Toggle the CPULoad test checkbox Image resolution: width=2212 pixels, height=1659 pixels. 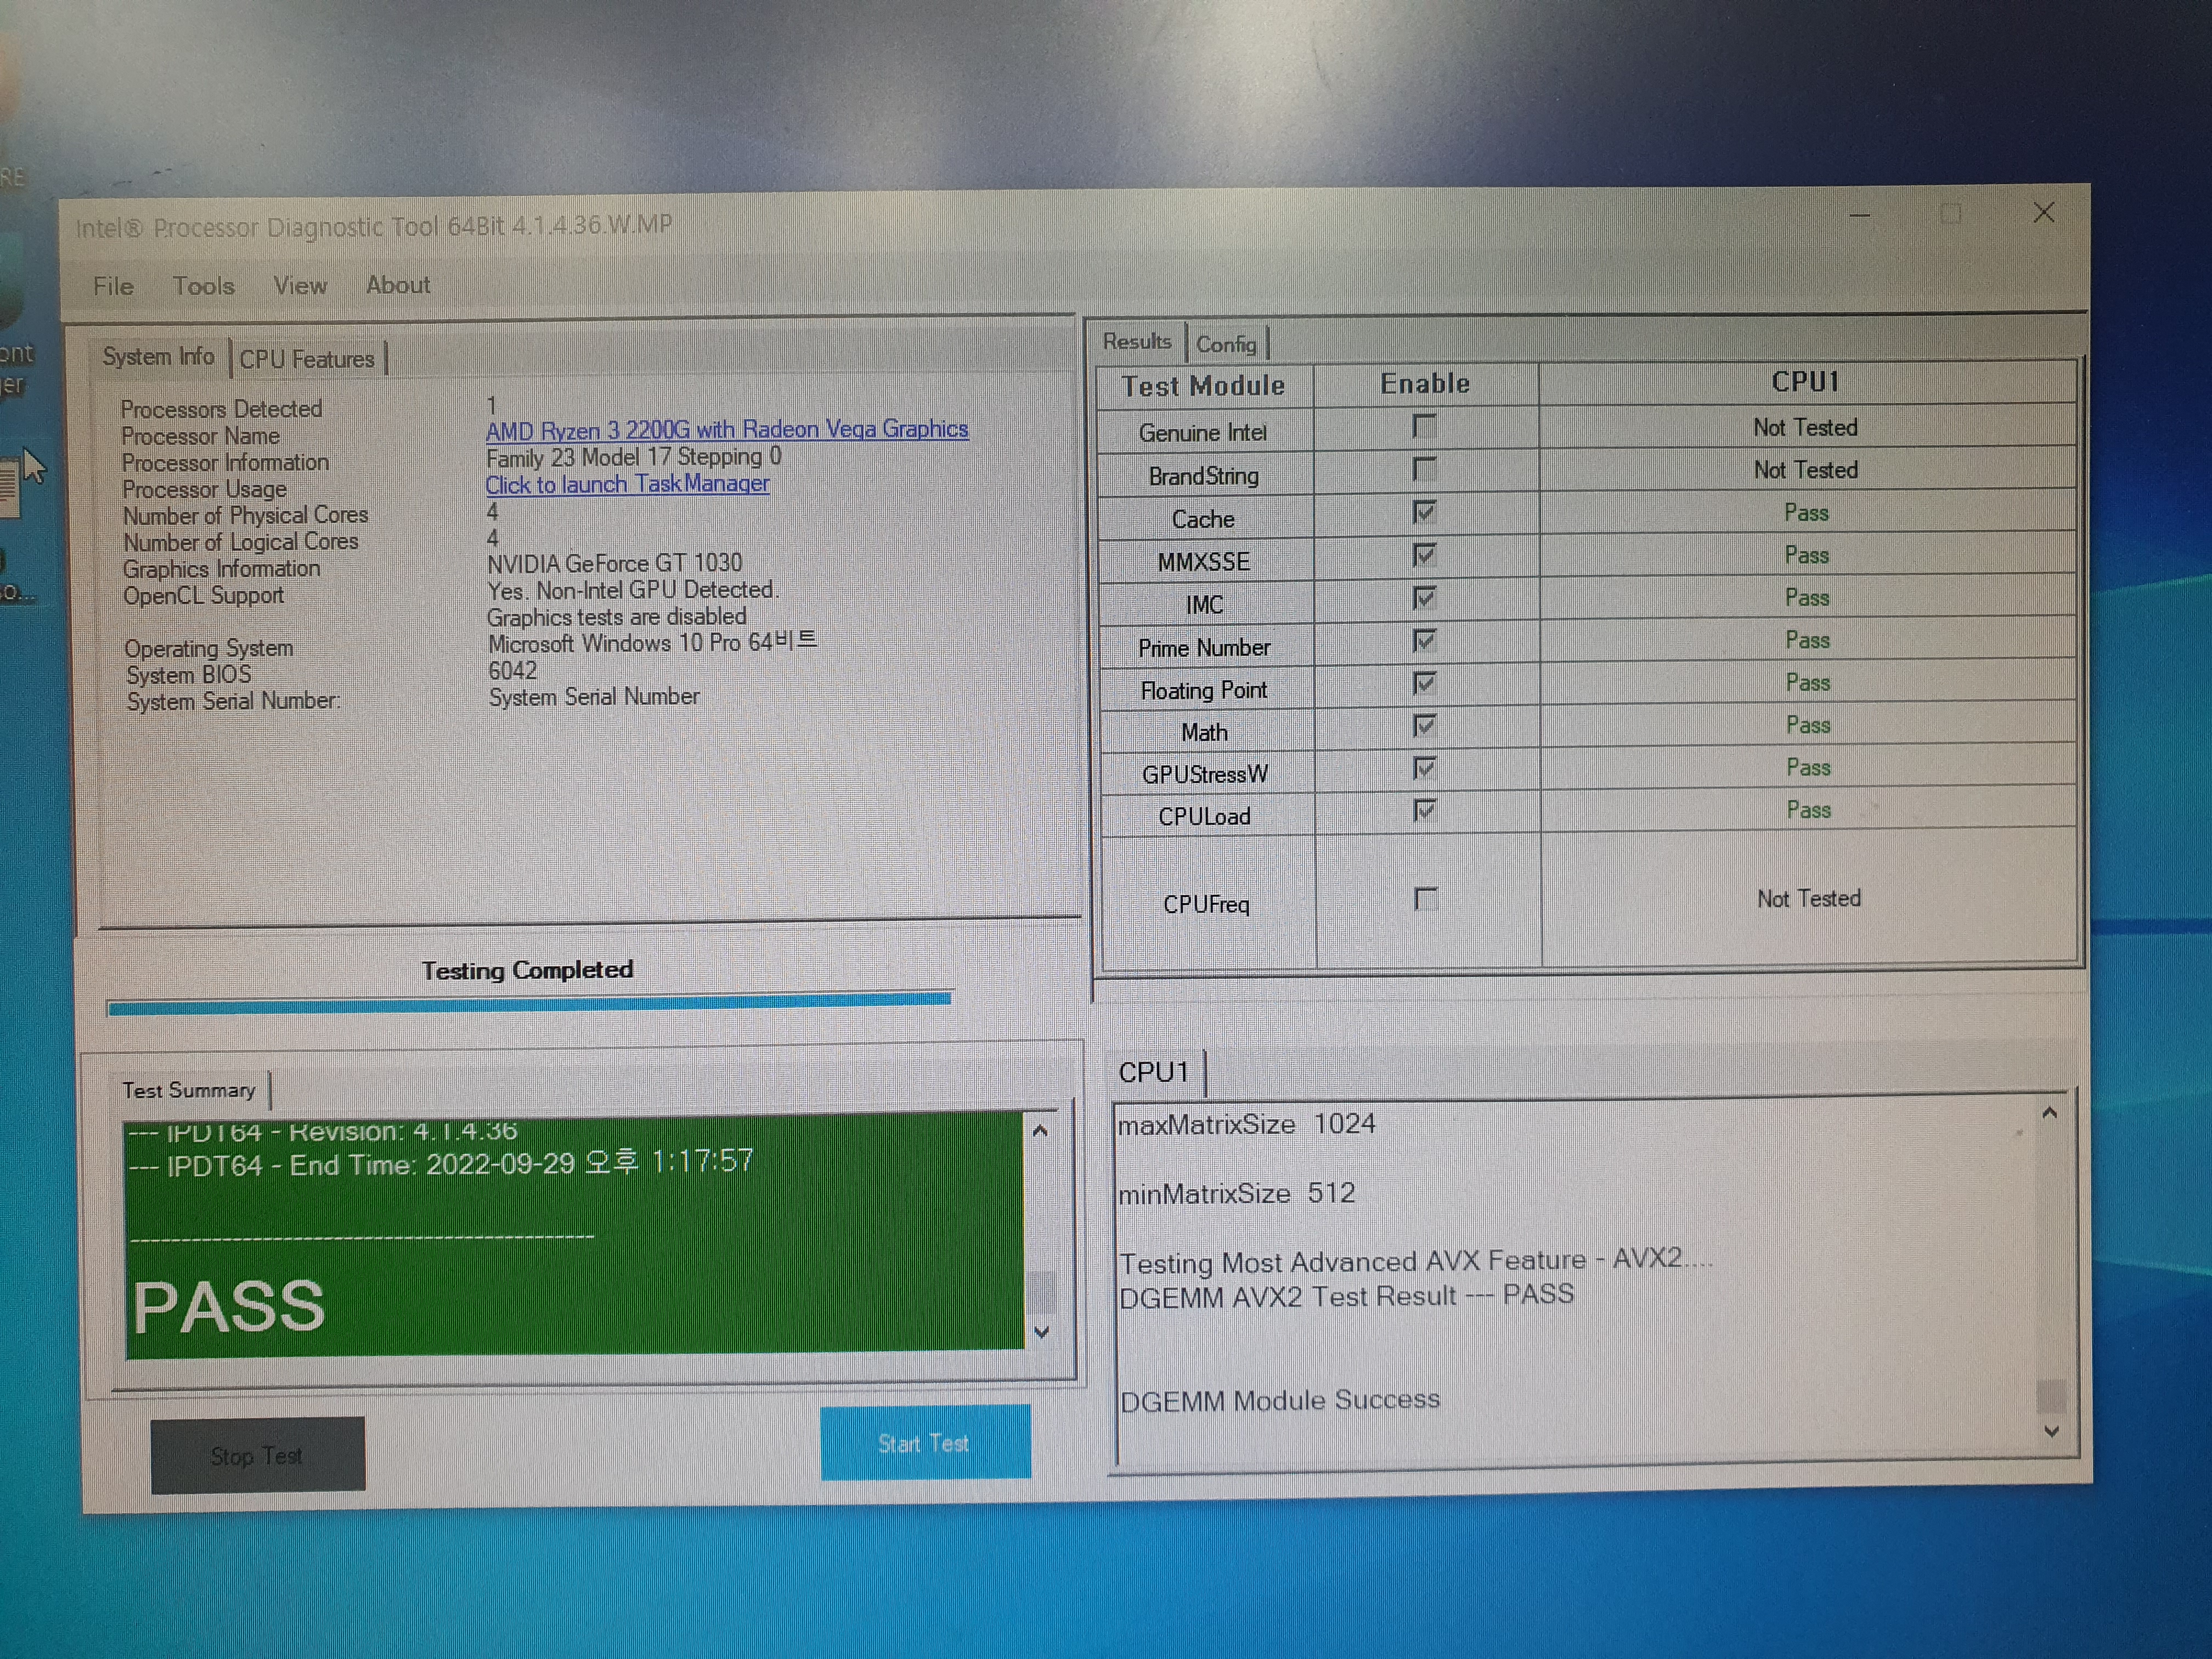1425,810
